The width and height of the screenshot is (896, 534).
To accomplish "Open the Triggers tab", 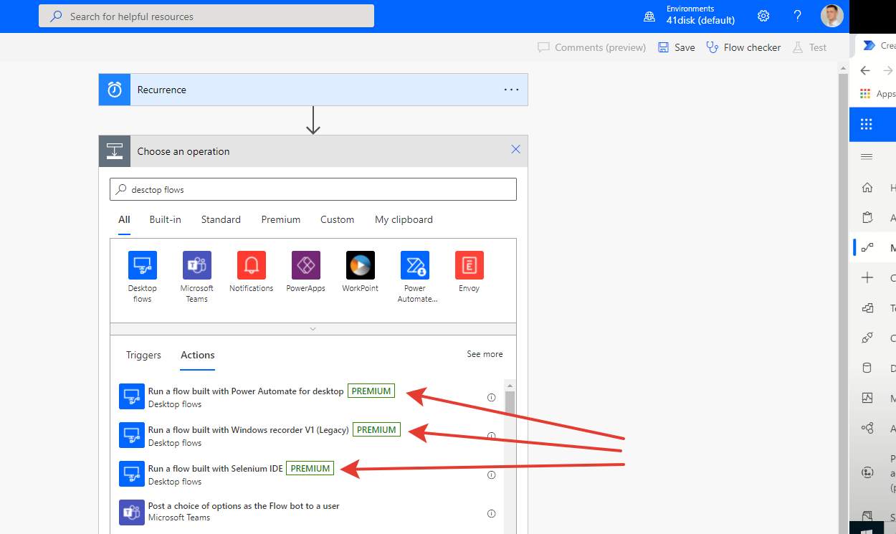I will tap(143, 355).
